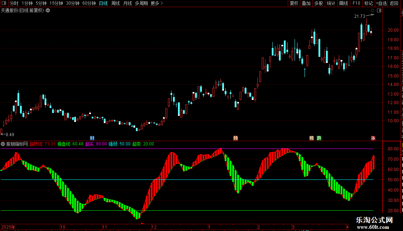This screenshot has width=403, height=231.
Task: Click the panel layout icon at top-left
Action: (x=4, y=3)
